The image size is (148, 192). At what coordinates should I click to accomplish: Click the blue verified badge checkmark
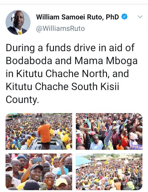(124, 17)
